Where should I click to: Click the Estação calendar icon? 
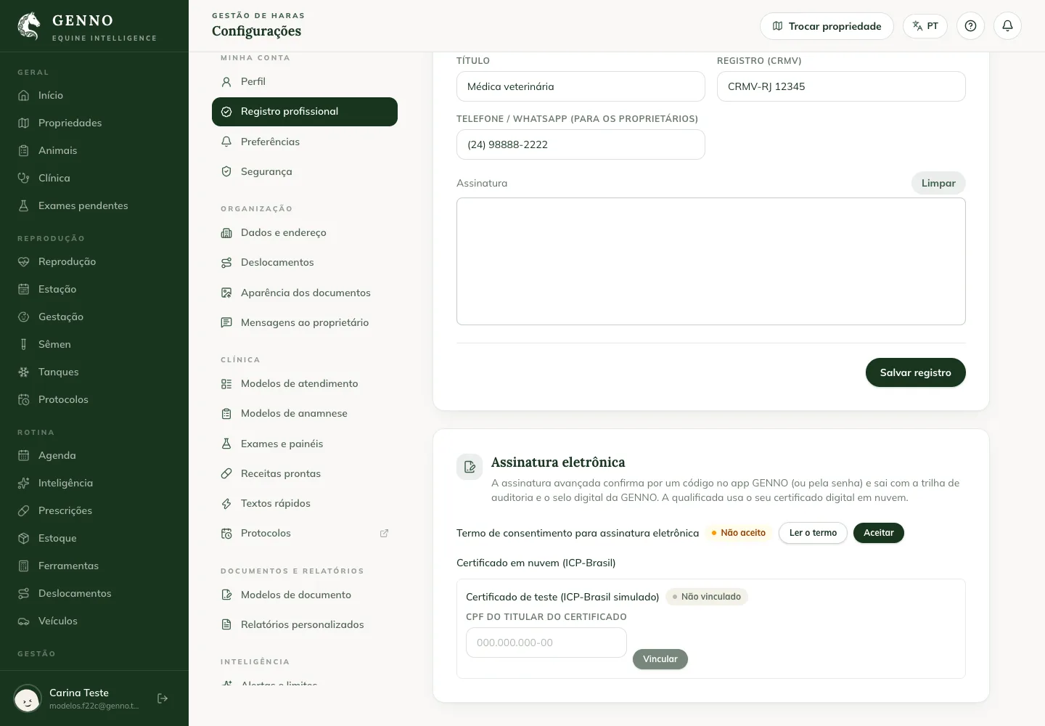23,289
